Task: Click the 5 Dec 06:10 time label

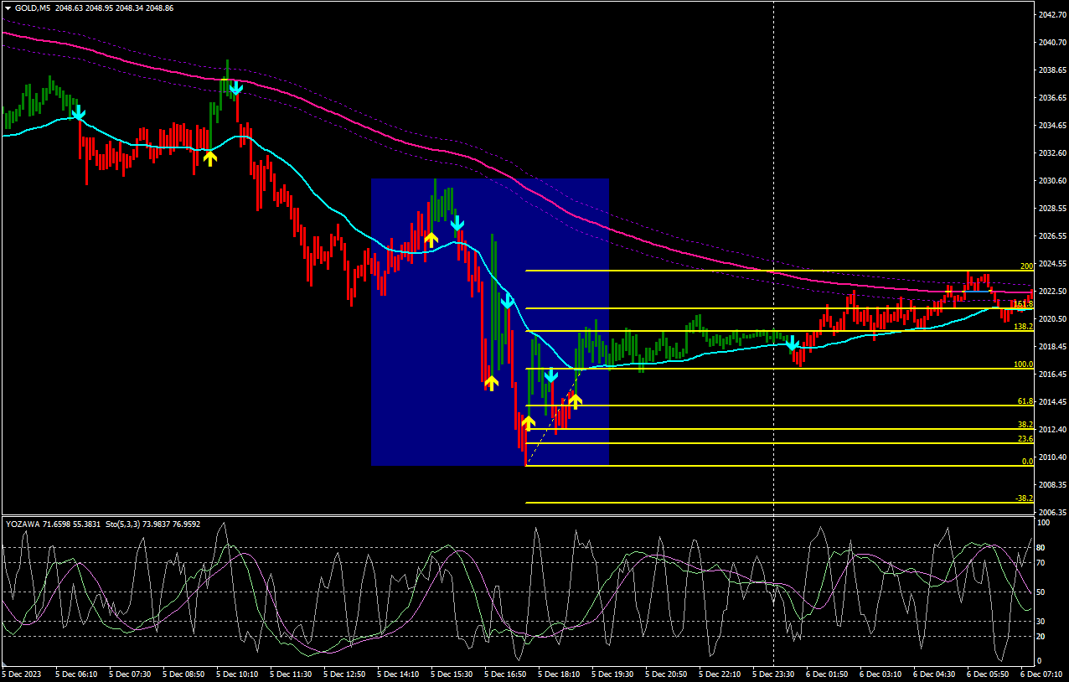Action: (76, 674)
